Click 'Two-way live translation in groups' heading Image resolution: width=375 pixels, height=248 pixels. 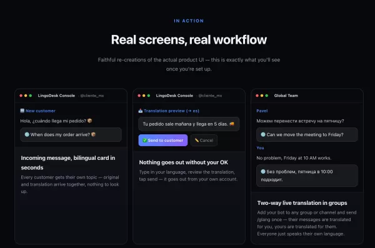pos(302,203)
